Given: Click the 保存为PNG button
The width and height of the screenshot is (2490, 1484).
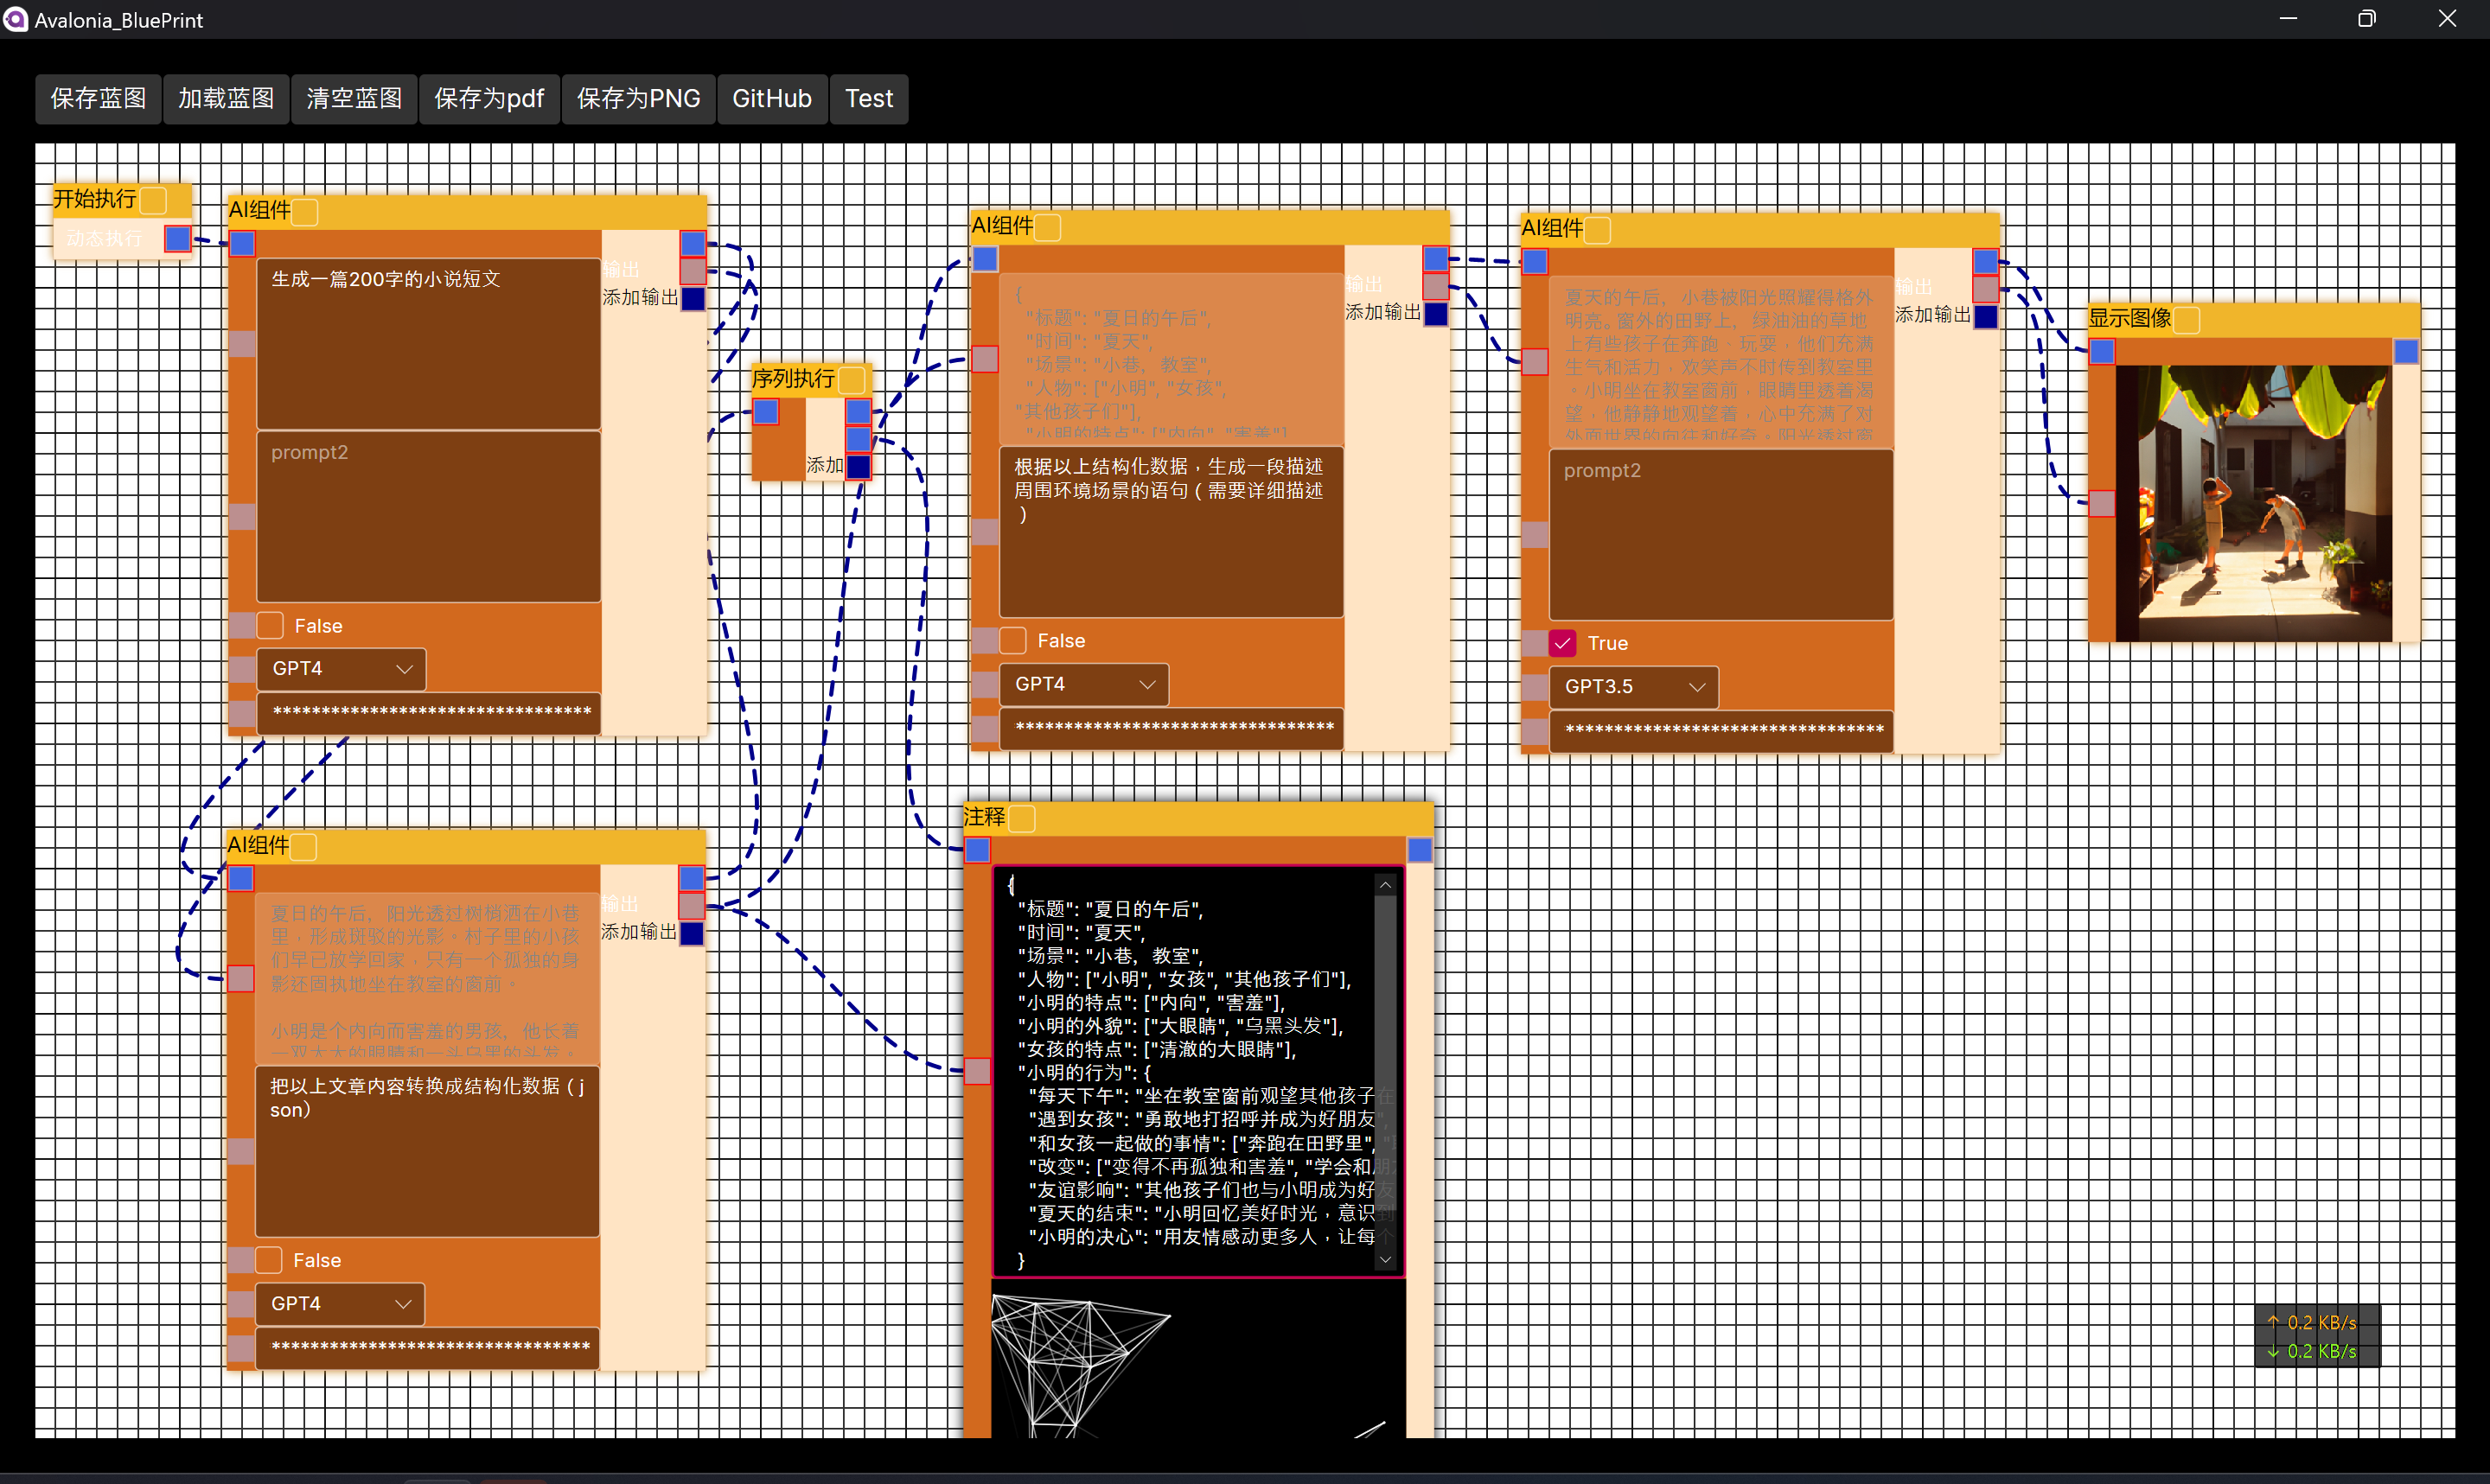Looking at the screenshot, I should tap(638, 99).
